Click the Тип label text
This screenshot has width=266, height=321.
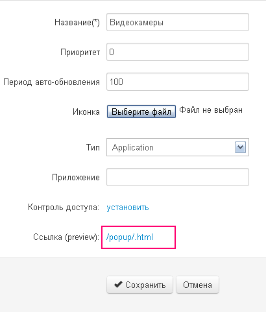93,147
